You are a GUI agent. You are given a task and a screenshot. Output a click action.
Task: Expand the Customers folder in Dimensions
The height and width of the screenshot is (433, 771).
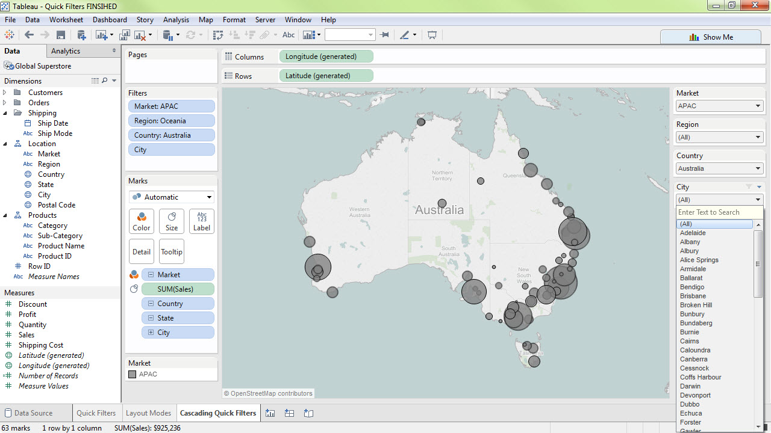5,93
